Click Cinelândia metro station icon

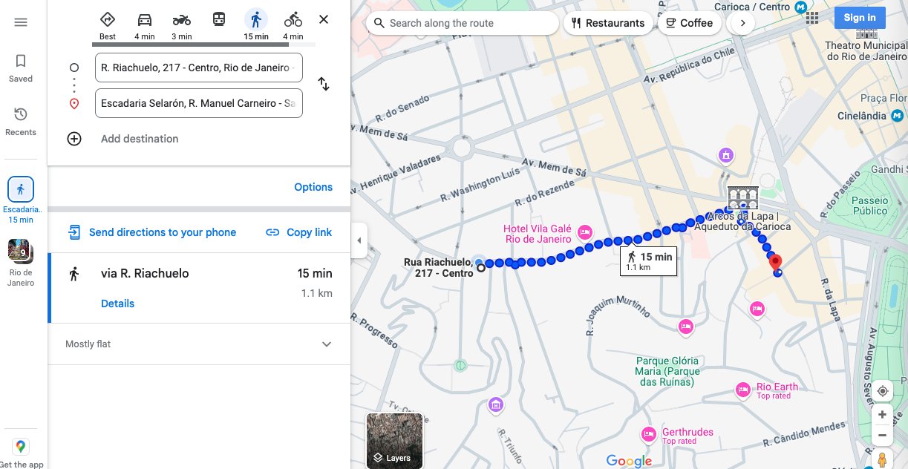[x=898, y=116]
